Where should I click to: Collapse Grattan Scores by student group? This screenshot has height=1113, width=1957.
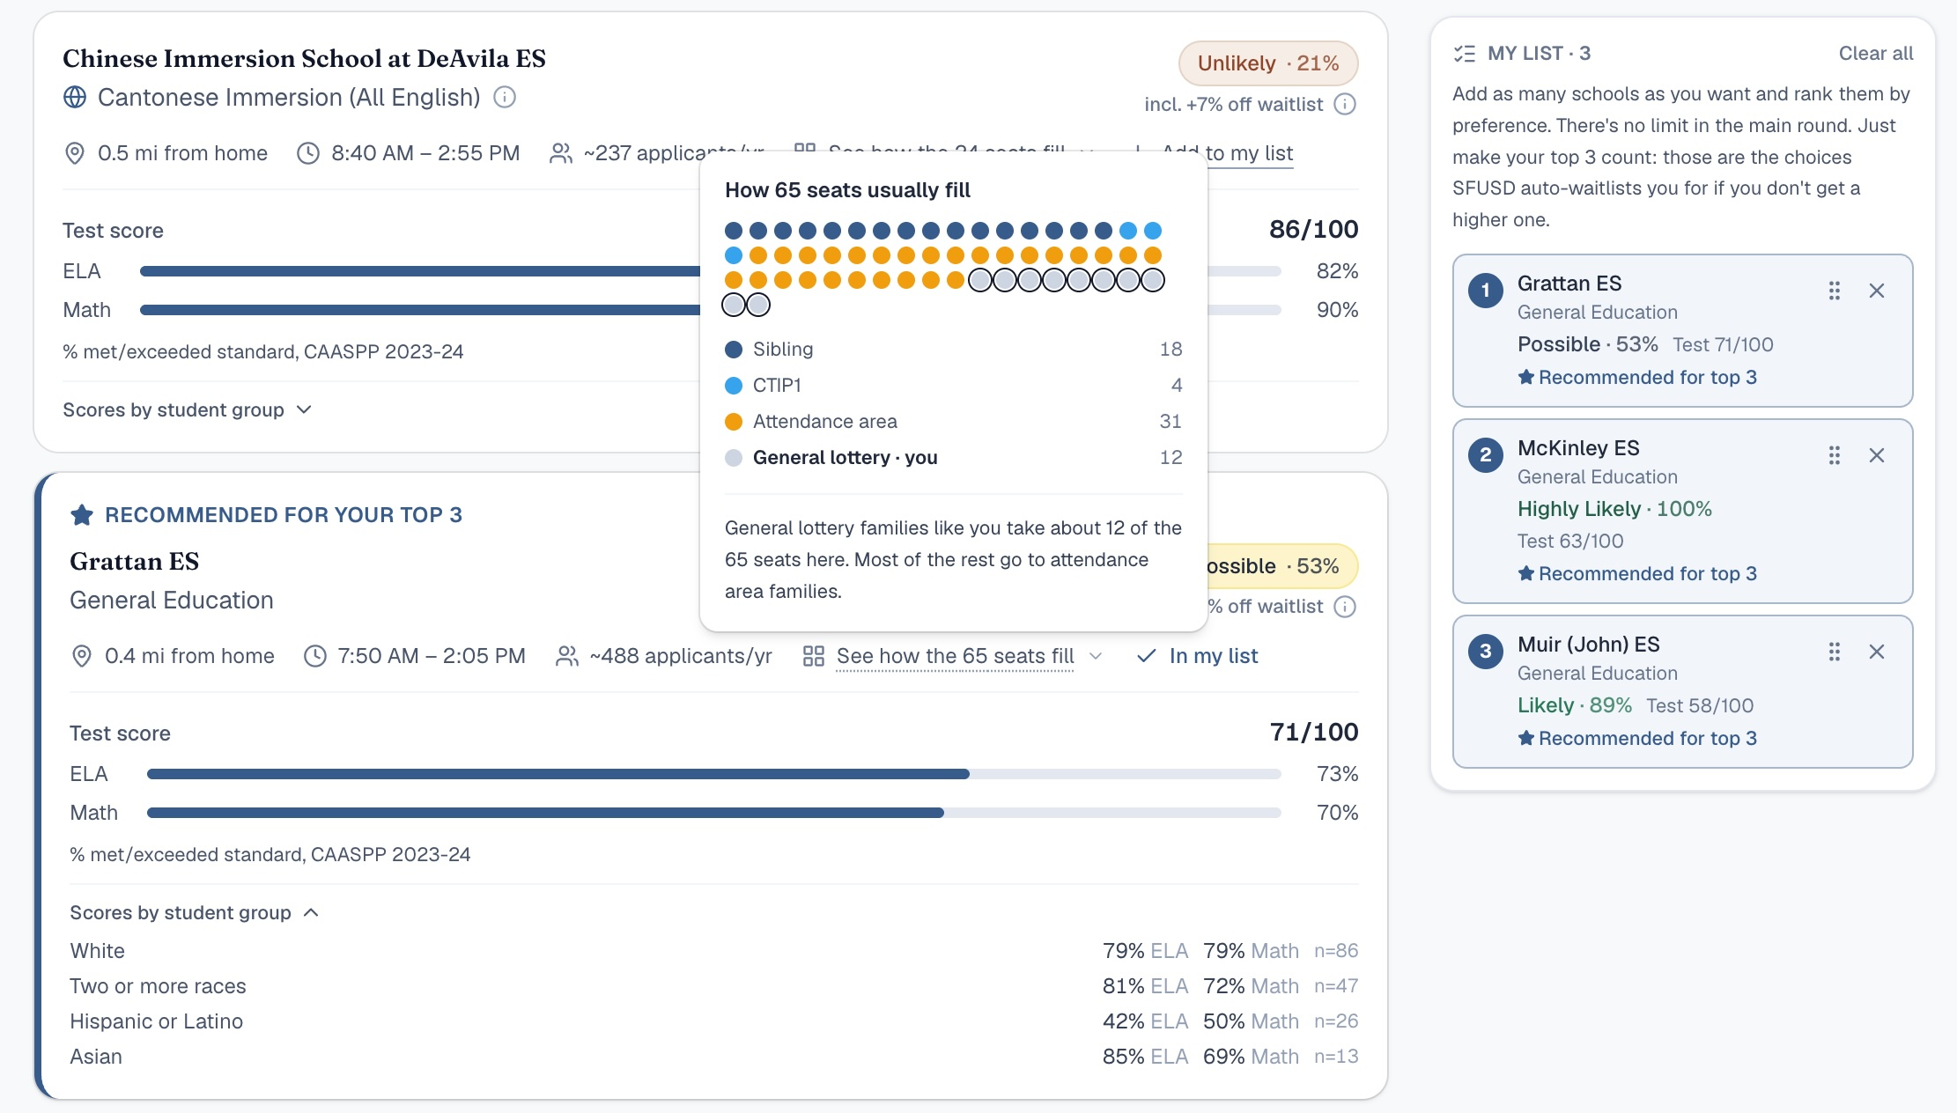195,912
